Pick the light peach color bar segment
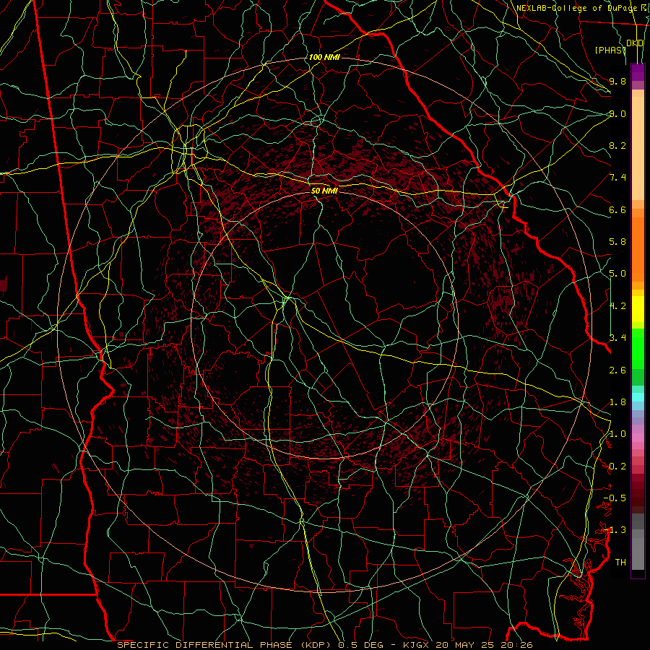 [638, 148]
